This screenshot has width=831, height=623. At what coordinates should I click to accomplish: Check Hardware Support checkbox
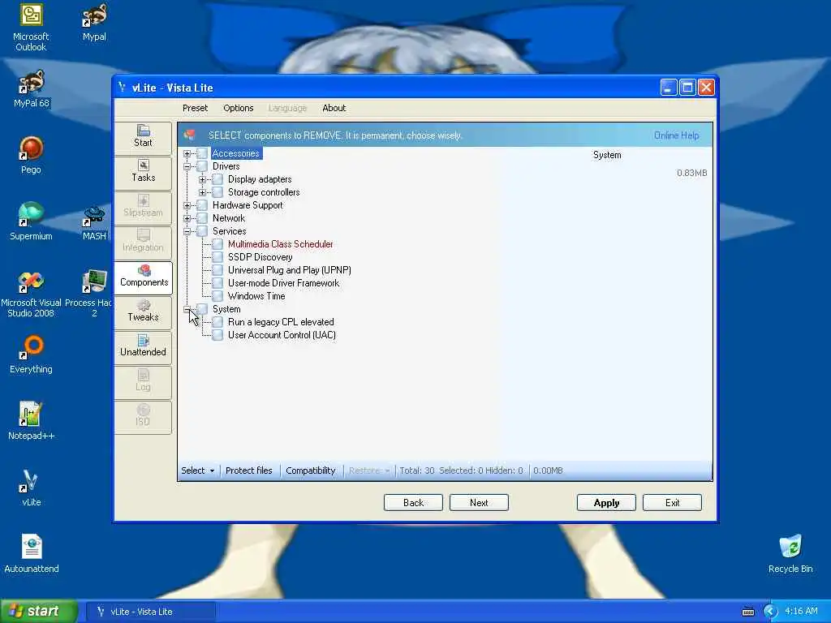pos(202,205)
